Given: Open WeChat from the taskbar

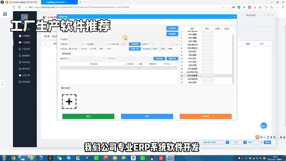Looking at the screenshot, I should pyautogui.click(x=59, y=158).
